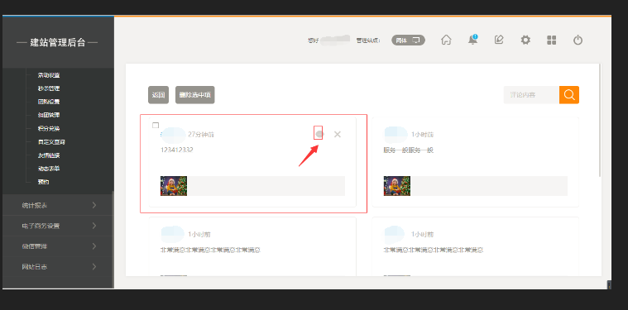628x310 pixels.
Task: Click the 删除选中项 button
Action: click(195, 95)
